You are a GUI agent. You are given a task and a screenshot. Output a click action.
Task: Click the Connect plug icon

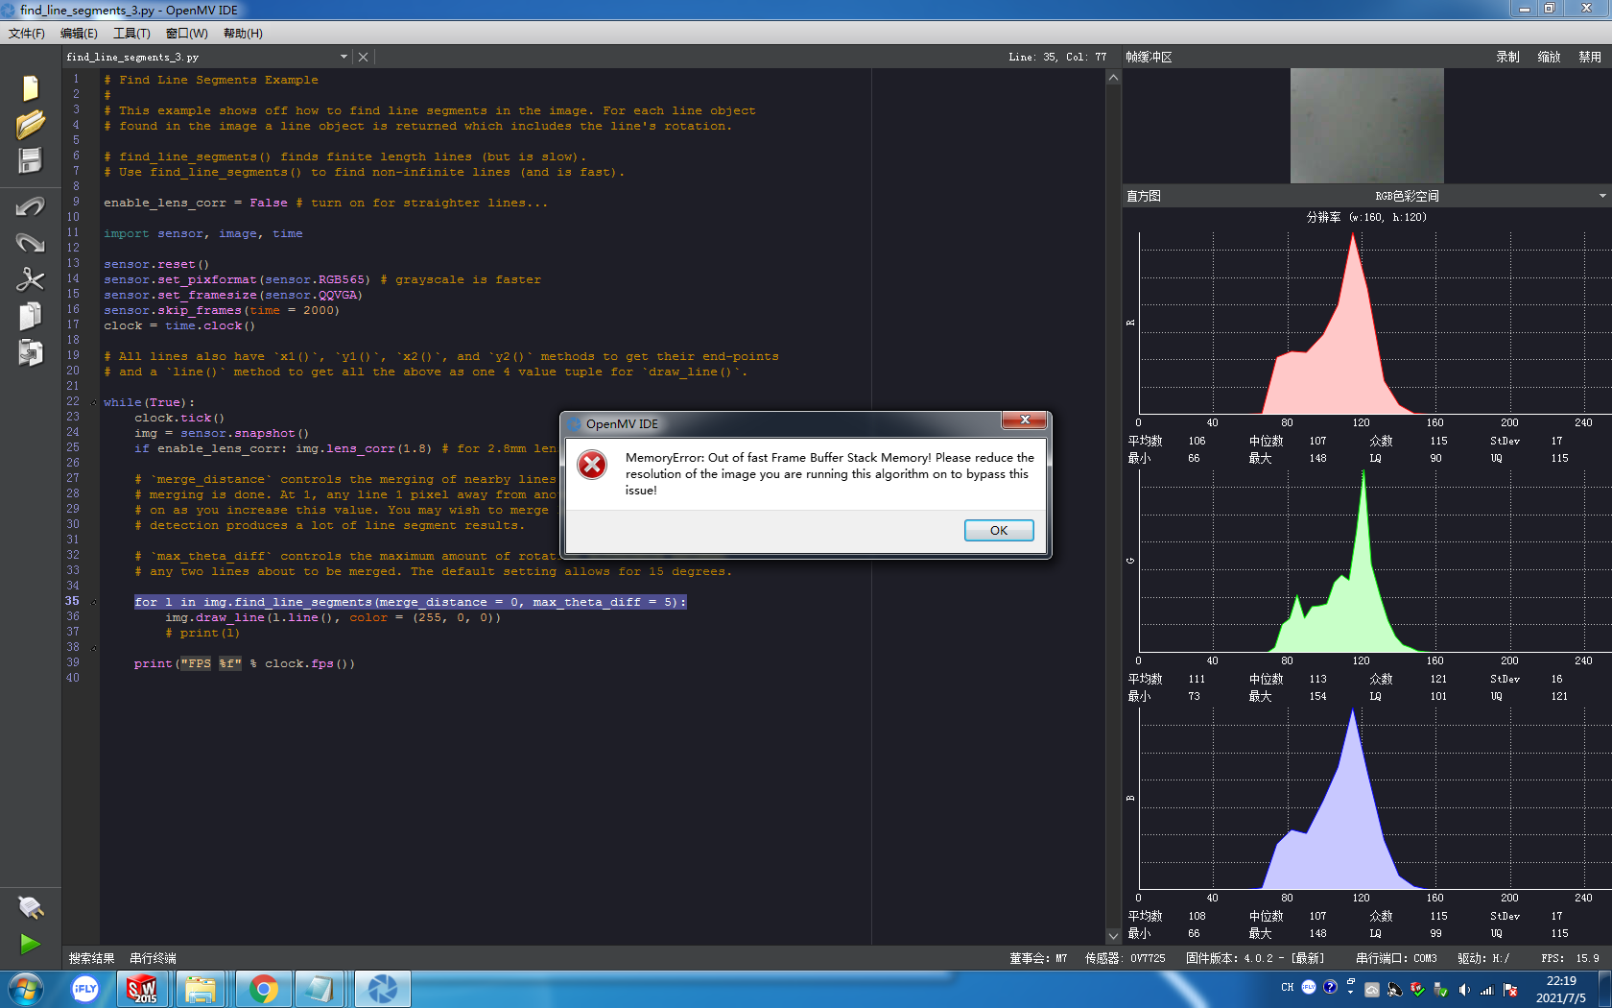[x=30, y=907]
